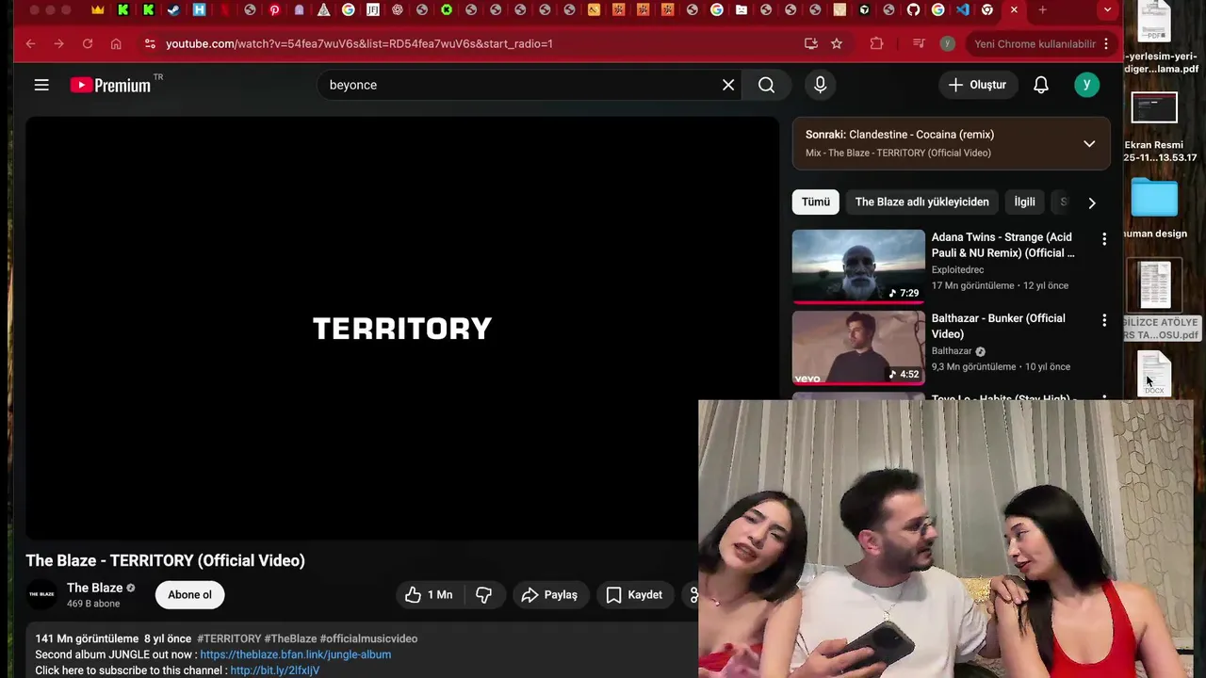Viewport: 1206px width, 678px height.
Task: Select the 'Tümü' filter chip
Action: (x=816, y=202)
